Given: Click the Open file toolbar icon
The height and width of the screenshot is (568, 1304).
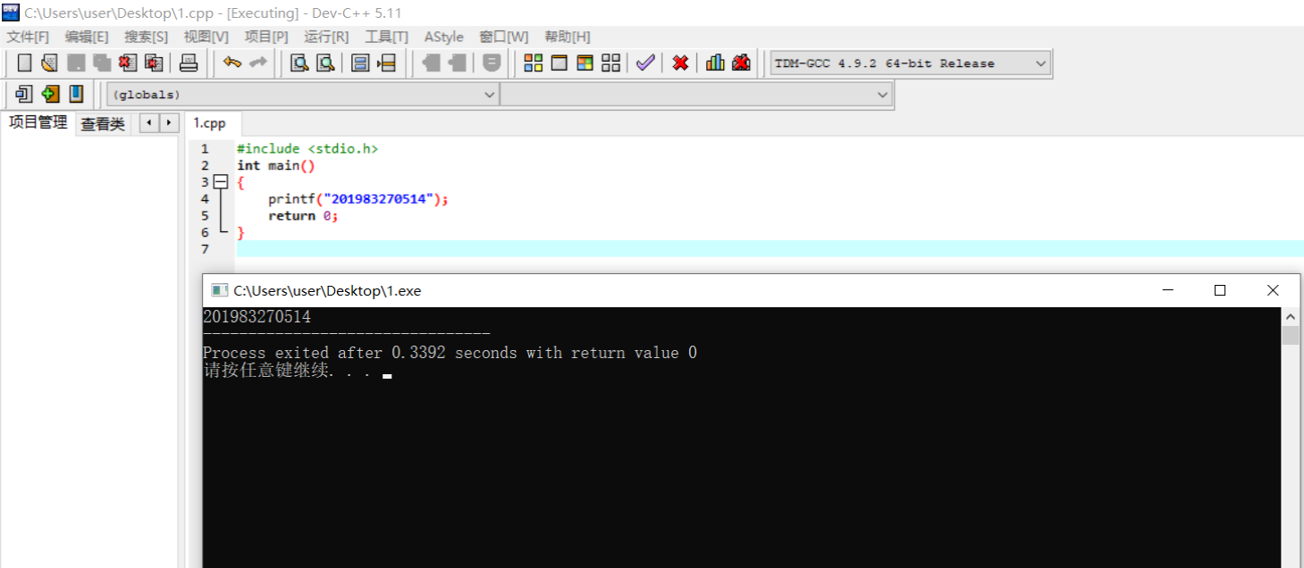Looking at the screenshot, I should pos(50,63).
